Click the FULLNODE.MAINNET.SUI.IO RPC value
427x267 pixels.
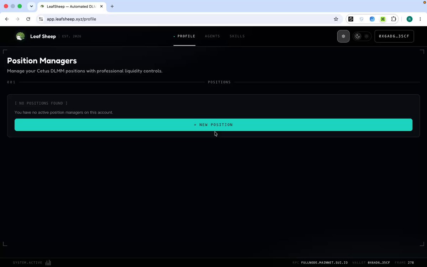[x=325, y=263]
